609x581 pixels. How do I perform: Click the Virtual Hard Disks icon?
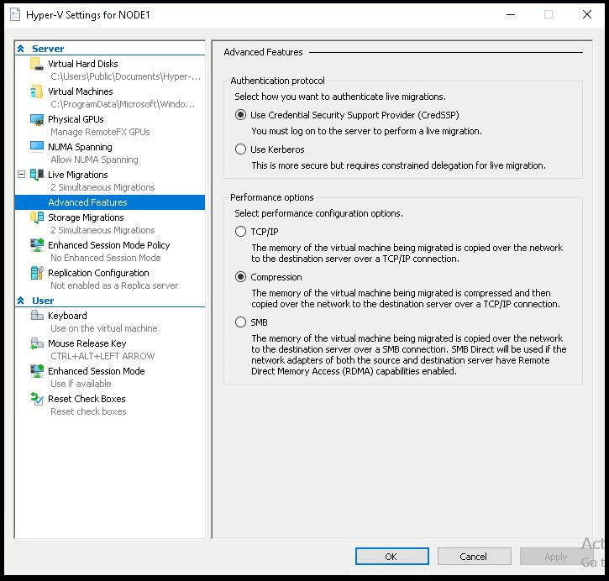[37, 64]
